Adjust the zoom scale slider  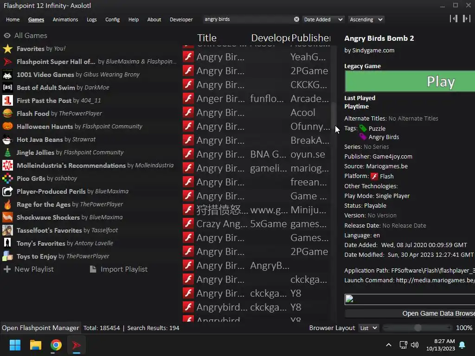(417, 328)
